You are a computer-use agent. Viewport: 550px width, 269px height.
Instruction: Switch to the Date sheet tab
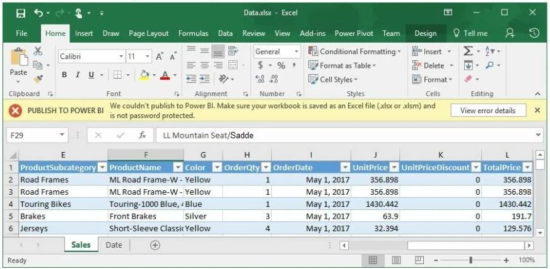pyautogui.click(x=114, y=245)
